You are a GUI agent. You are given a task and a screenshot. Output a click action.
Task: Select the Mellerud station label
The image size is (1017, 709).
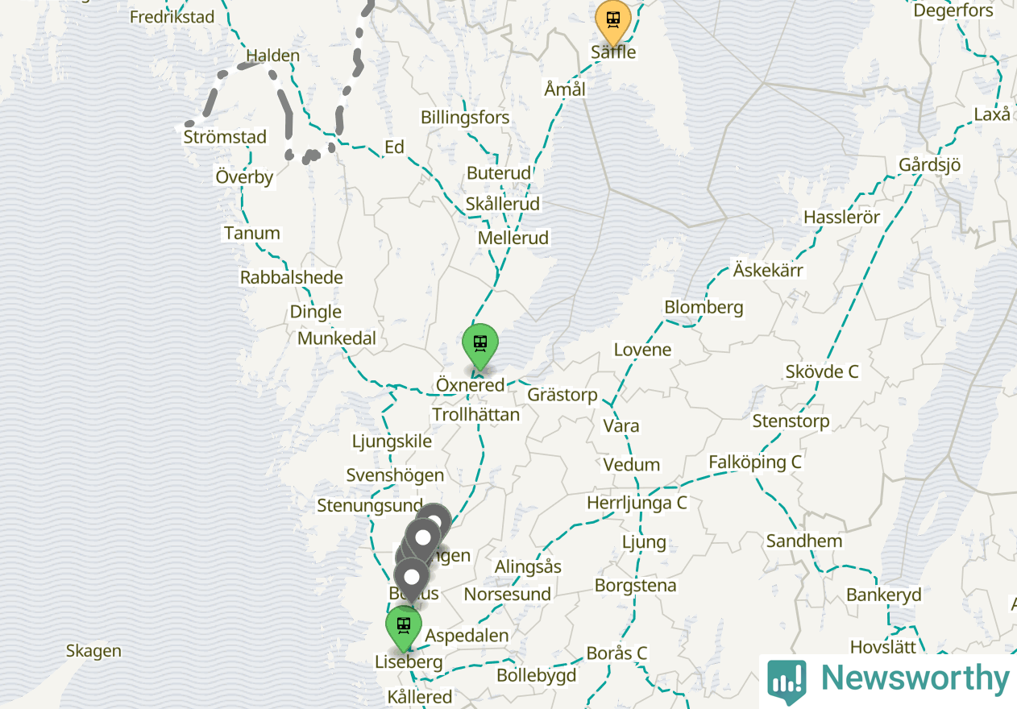click(513, 238)
